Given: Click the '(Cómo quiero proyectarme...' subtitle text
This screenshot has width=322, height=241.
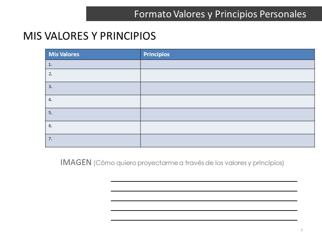Looking at the screenshot, I should (189, 163).
